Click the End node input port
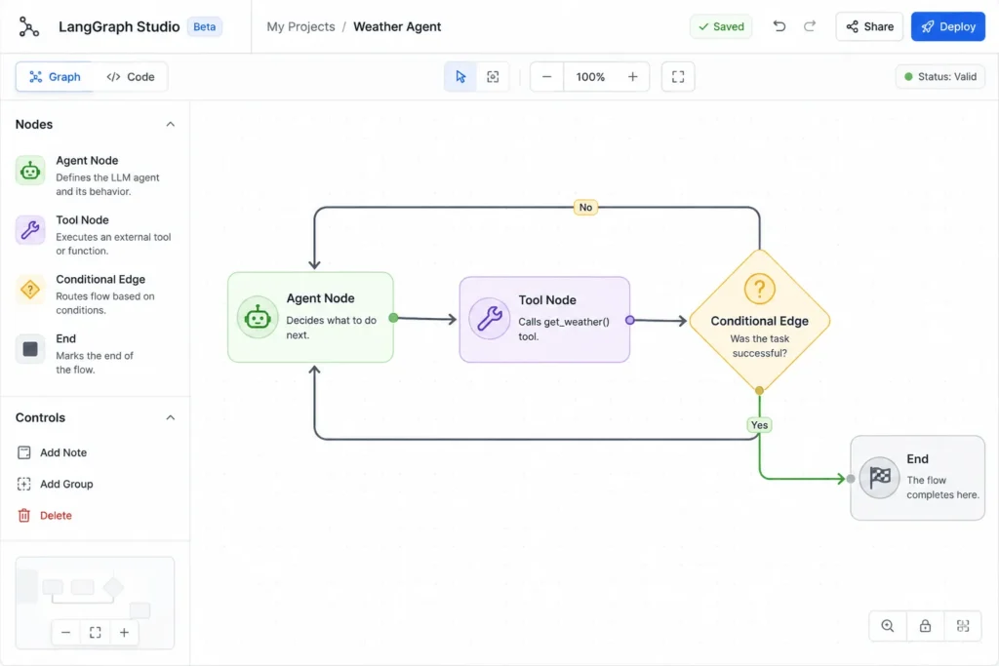The image size is (999, 666). click(851, 478)
